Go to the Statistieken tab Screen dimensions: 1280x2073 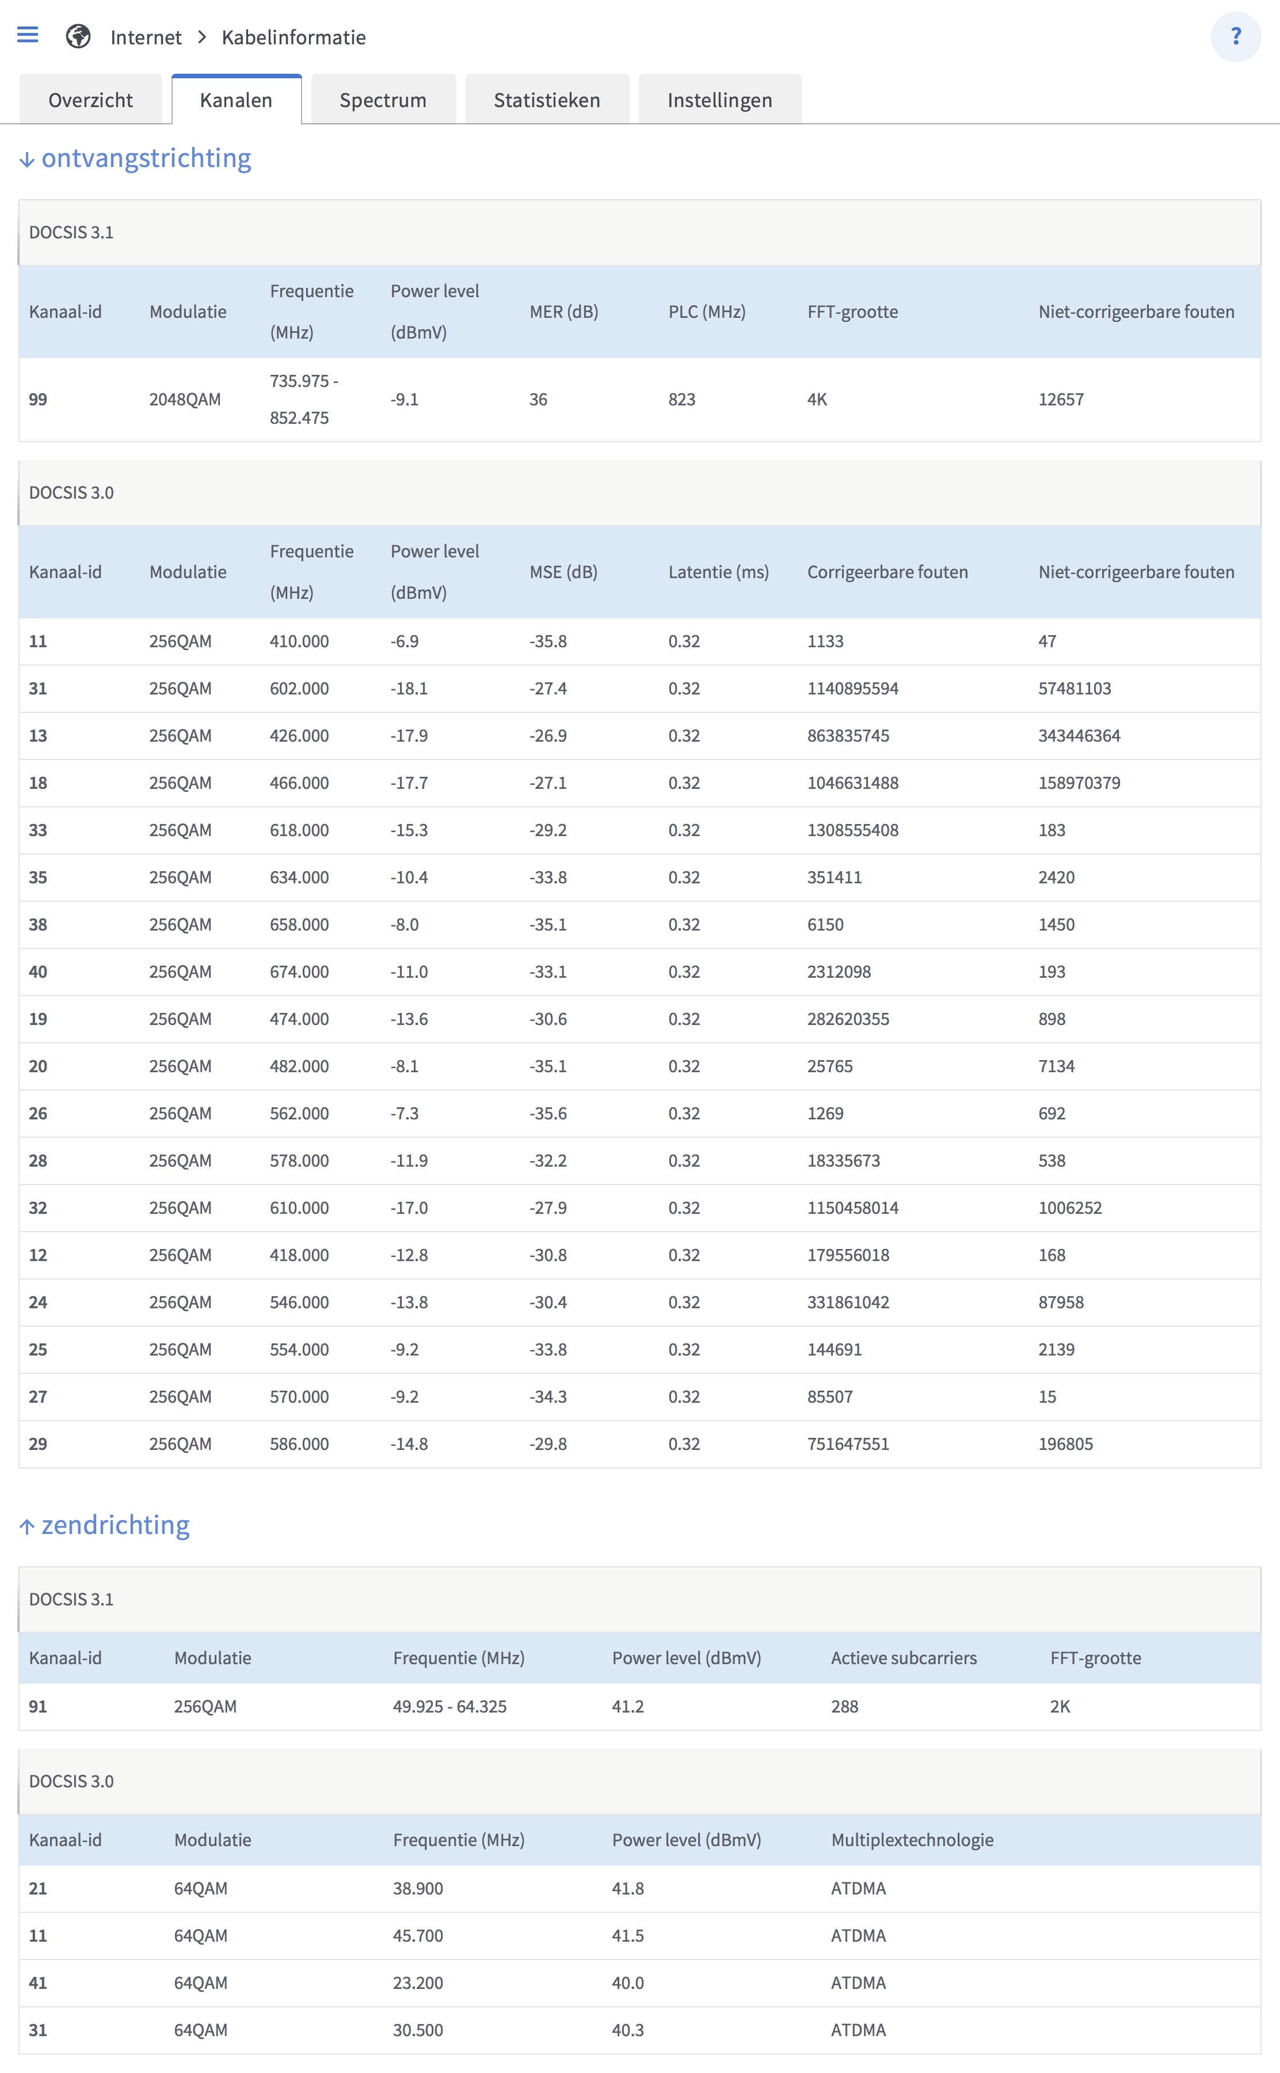547,100
